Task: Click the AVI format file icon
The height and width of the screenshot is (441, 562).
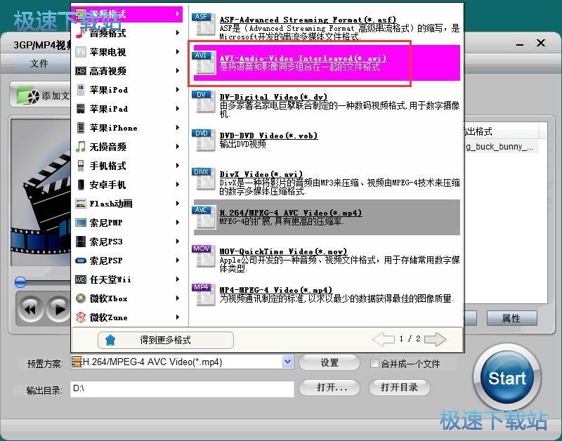Action: pyautogui.click(x=204, y=62)
